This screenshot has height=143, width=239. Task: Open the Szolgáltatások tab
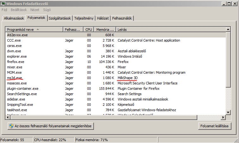(x=60, y=18)
